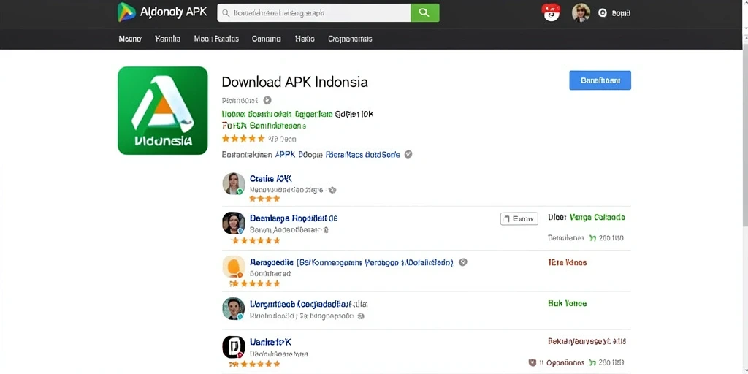Click the green 'Bok Vonce' label
This screenshot has width=748, height=374.
coord(568,303)
